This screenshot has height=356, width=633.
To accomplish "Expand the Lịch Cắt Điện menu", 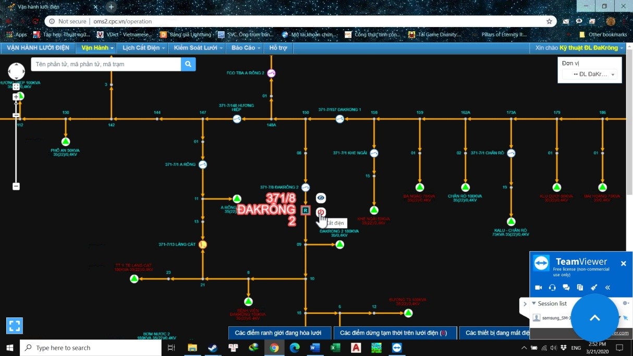I will [144, 48].
